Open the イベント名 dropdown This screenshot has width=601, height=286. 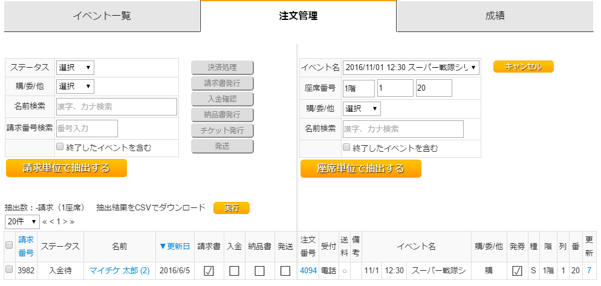[x=411, y=67]
